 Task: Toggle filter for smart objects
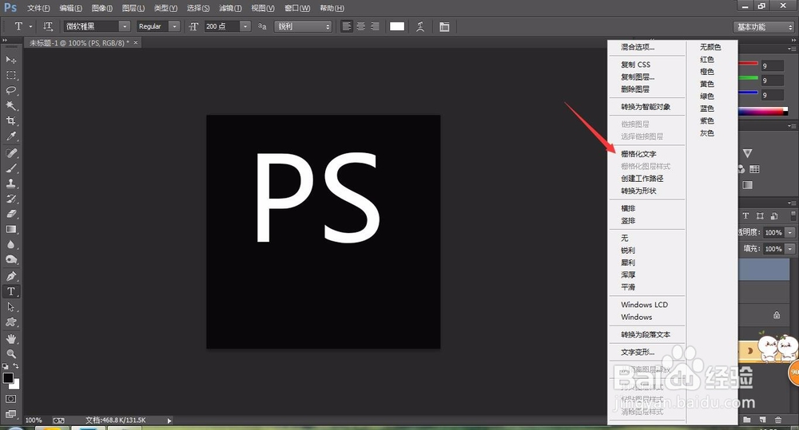click(x=774, y=215)
